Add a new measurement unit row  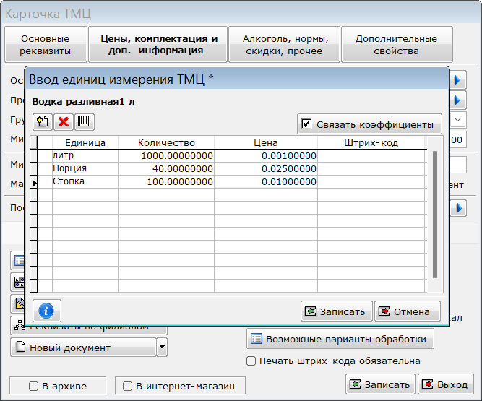tap(43, 121)
